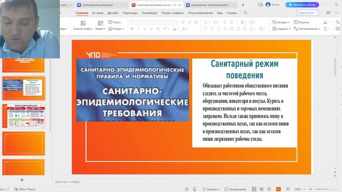Click the clear formatting icon
This screenshot has width=342, height=192.
(x=196, y=22)
